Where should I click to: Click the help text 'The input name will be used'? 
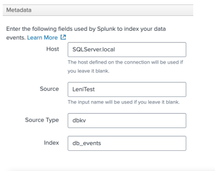point(124,102)
